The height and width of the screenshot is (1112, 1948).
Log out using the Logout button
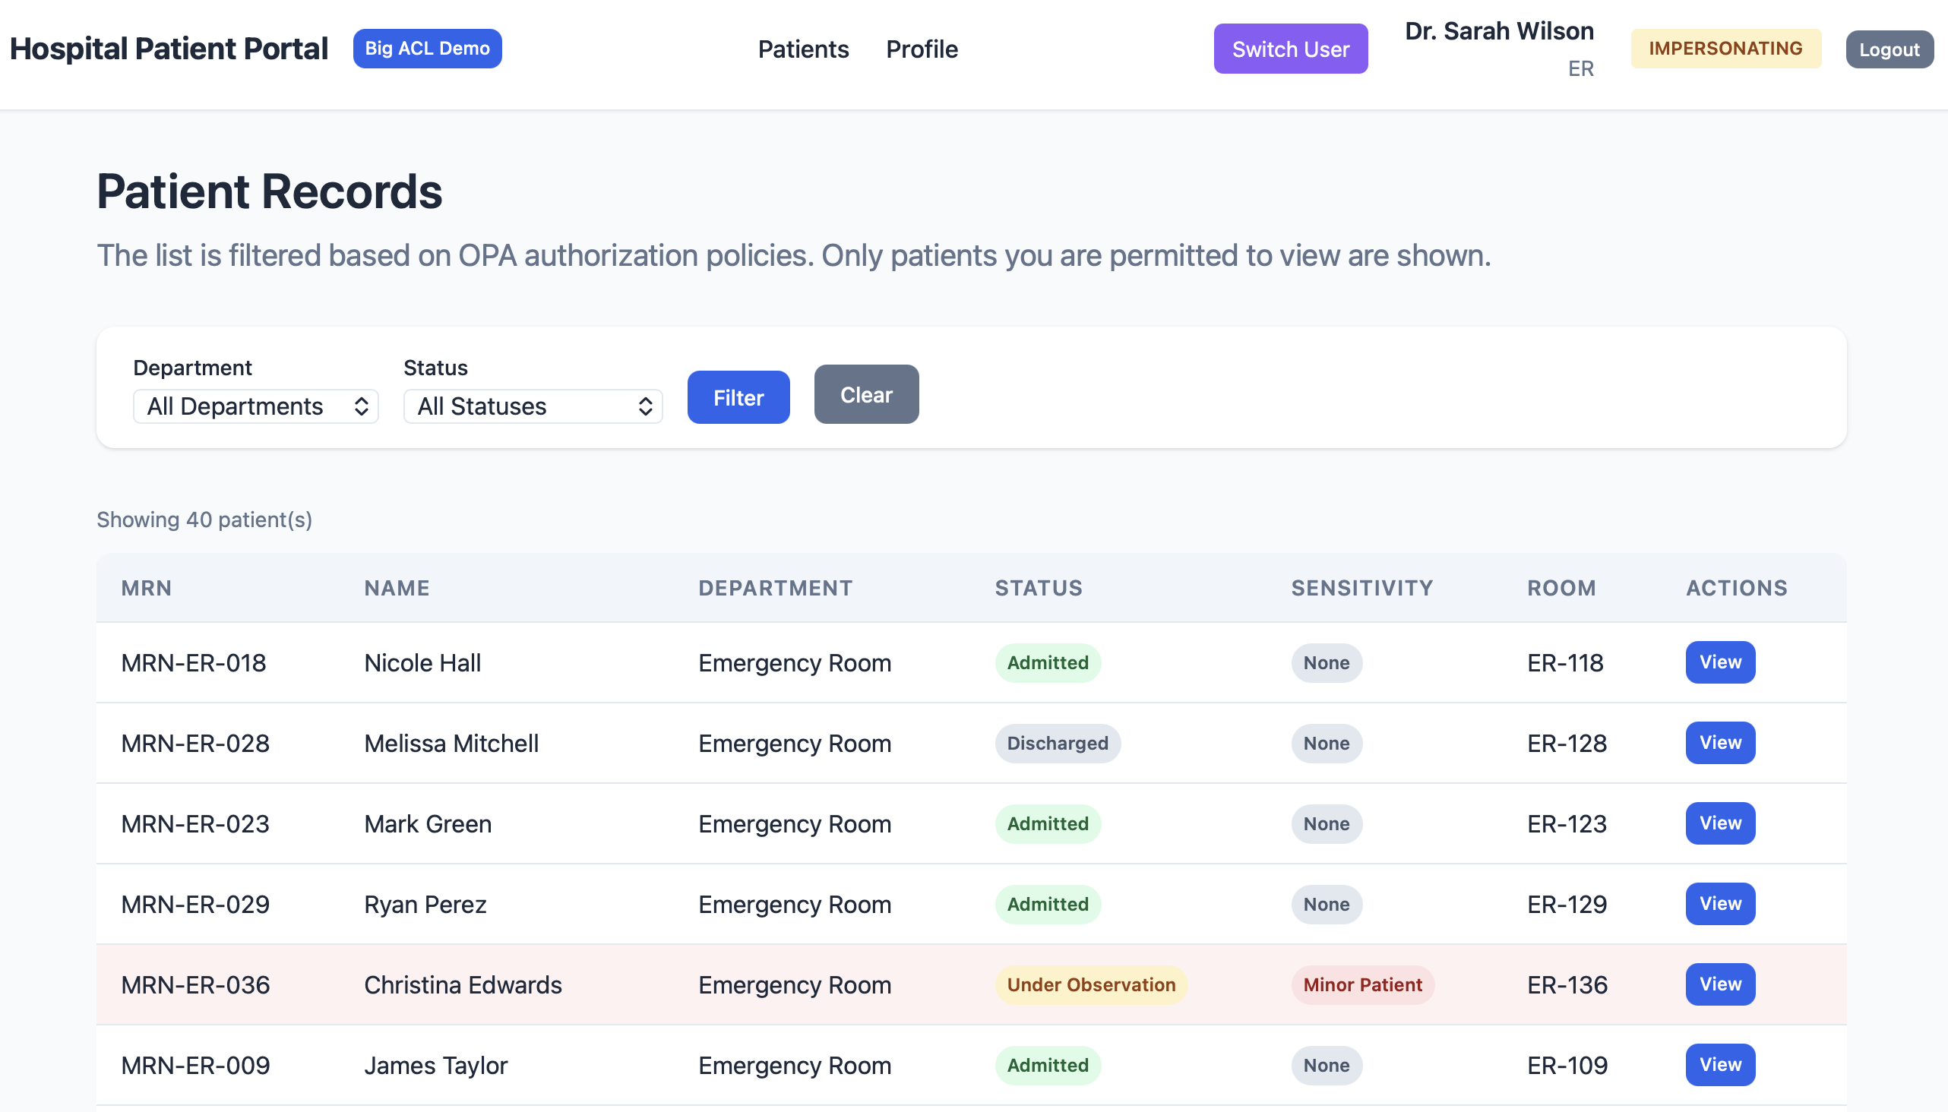(1889, 49)
